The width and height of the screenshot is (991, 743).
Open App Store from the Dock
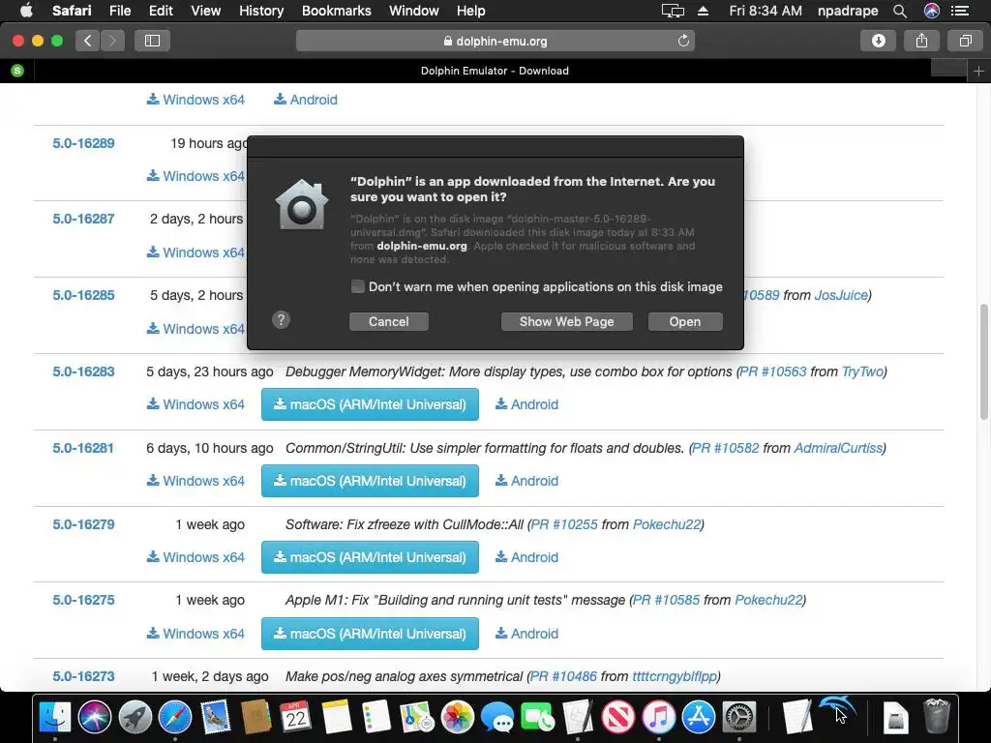pyautogui.click(x=699, y=717)
